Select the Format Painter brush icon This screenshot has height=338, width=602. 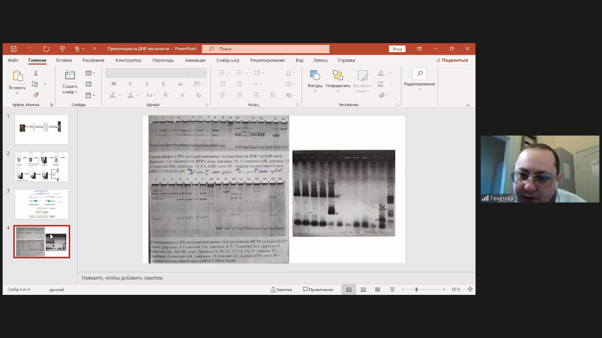click(x=36, y=95)
